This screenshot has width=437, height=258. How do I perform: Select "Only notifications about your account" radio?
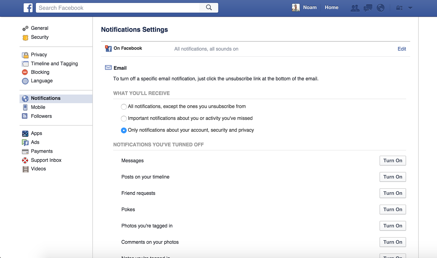pos(124,130)
